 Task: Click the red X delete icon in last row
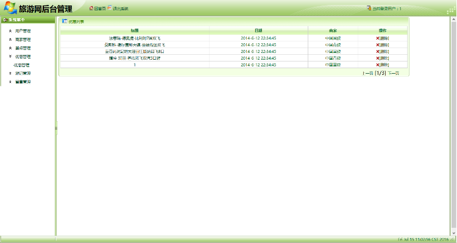[x=377, y=65]
